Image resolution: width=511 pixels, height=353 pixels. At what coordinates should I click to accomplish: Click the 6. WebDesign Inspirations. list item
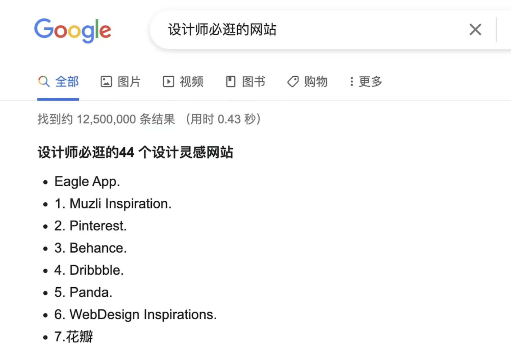click(135, 314)
